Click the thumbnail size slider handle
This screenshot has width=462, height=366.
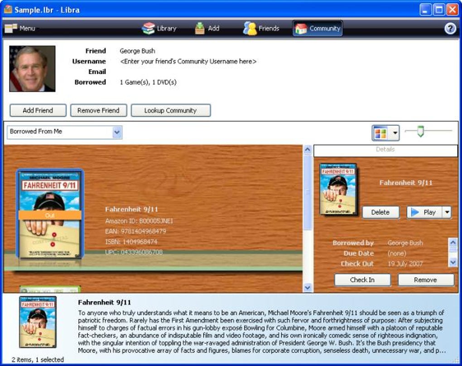click(x=420, y=131)
